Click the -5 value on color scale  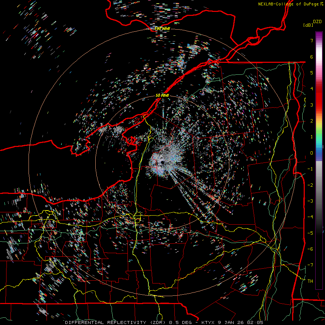click(310, 233)
